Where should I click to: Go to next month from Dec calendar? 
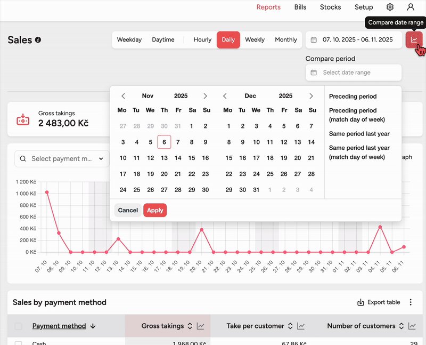(x=312, y=96)
